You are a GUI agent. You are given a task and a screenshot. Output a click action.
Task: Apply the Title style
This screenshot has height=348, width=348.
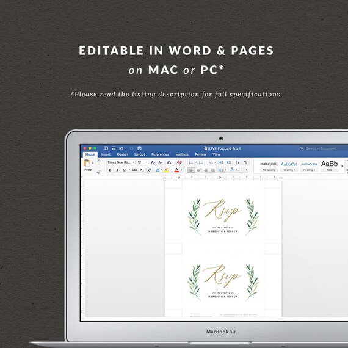pyautogui.click(x=329, y=166)
